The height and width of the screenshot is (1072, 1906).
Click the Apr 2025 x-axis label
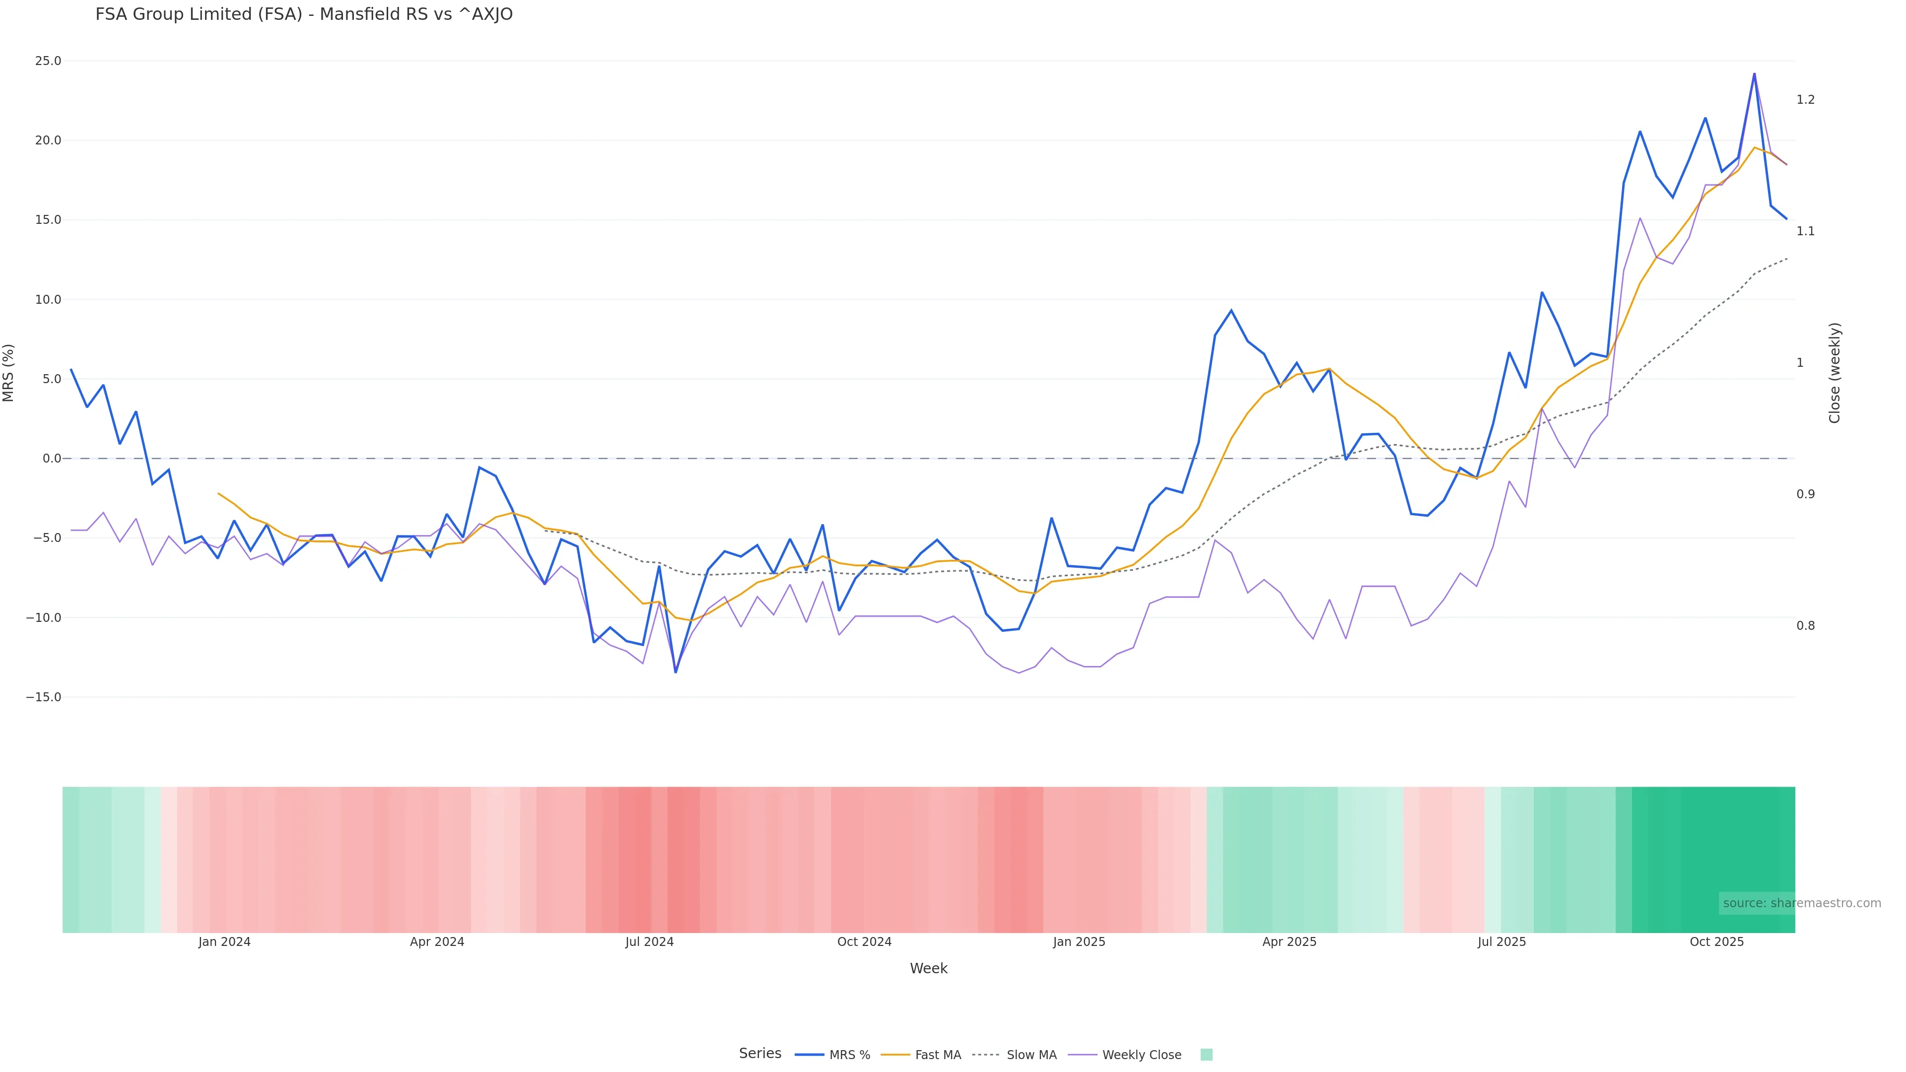pyautogui.click(x=1289, y=942)
